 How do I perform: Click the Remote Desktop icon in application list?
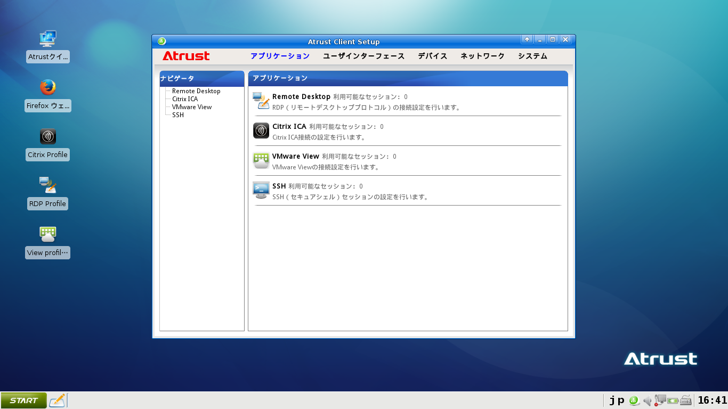(261, 101)
